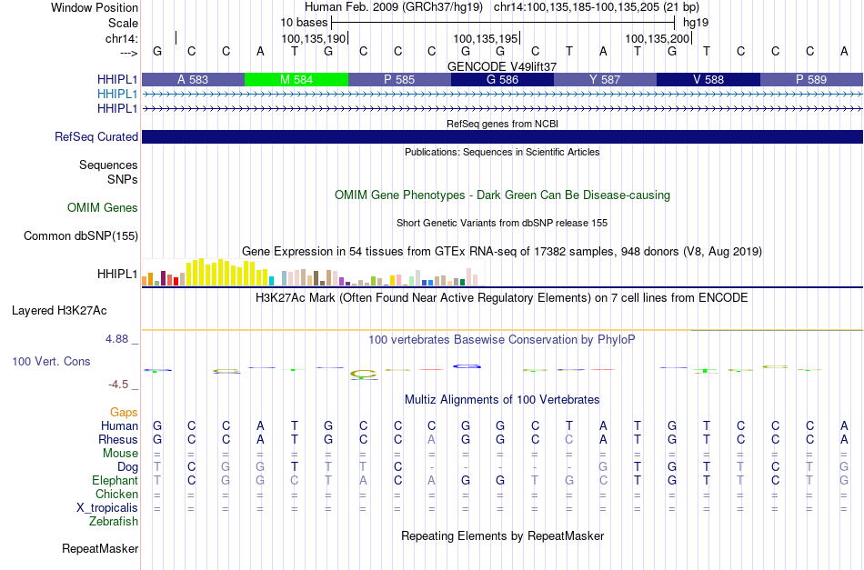Click the RepeatMasker track label

[100, 548]
